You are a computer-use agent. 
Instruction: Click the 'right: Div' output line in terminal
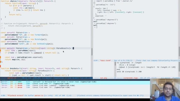[121, 12]
